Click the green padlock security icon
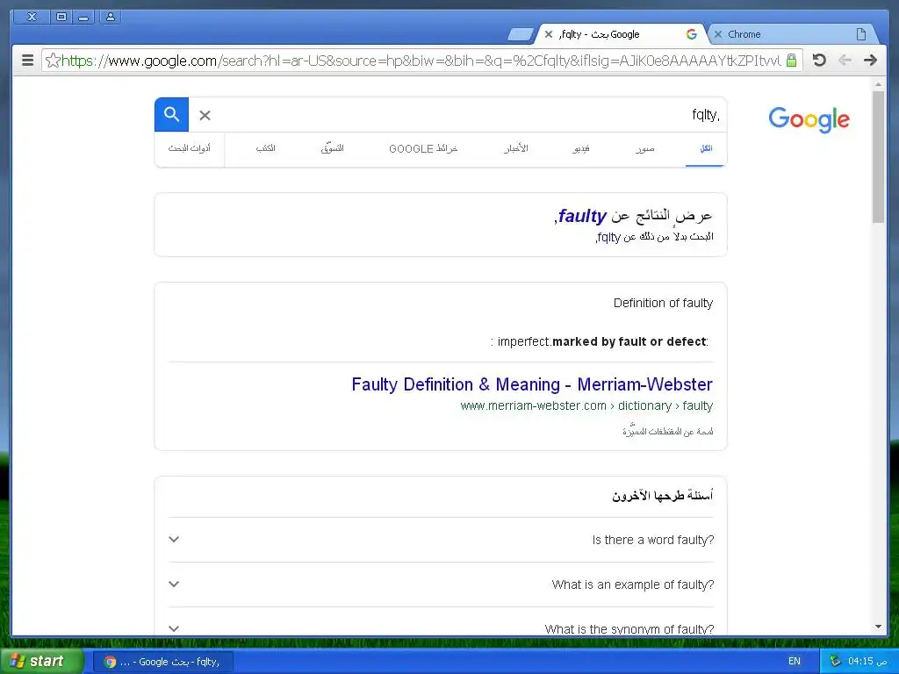 click(791, 61)
